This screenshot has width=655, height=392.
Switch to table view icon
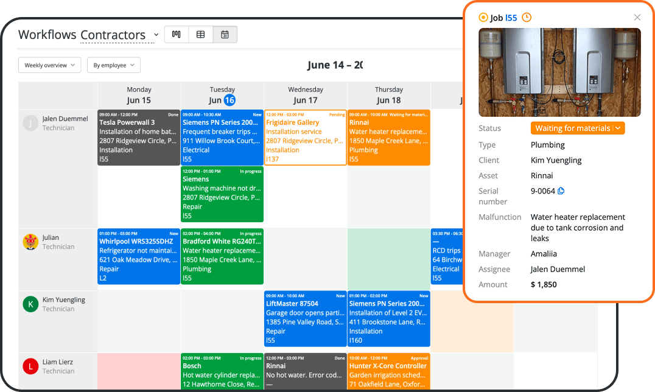[x=200, y=34]
